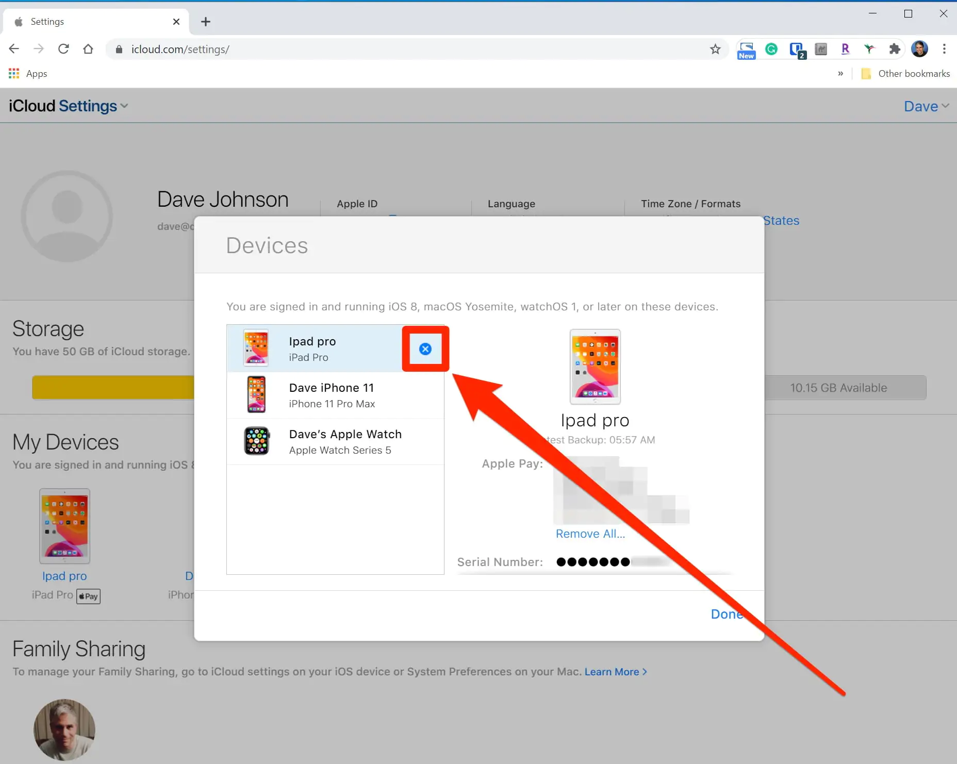This screenshot has width=957, height=764.
Task: Open the Rakuten extension
Action: [x=846, y=49]
